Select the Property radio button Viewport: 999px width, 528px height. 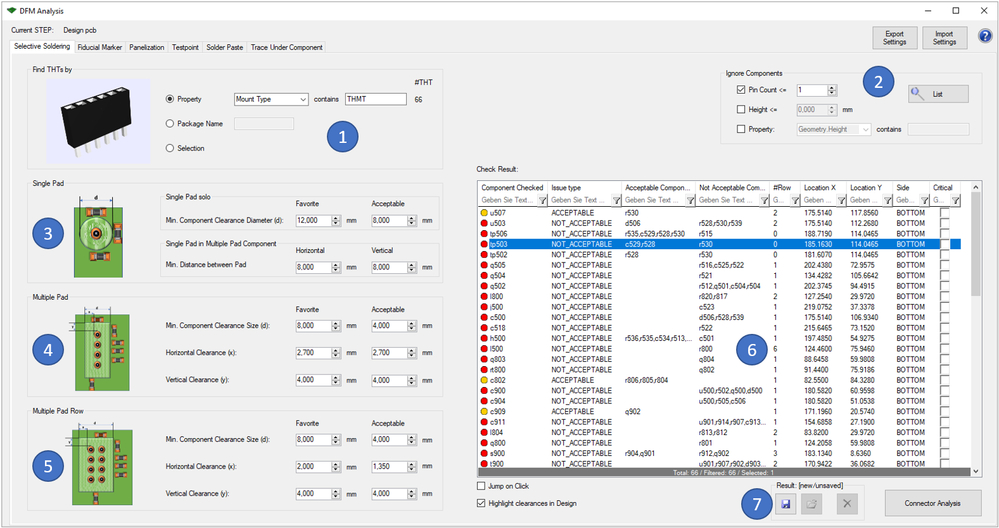pyautogui.click(x=170, y=99)
